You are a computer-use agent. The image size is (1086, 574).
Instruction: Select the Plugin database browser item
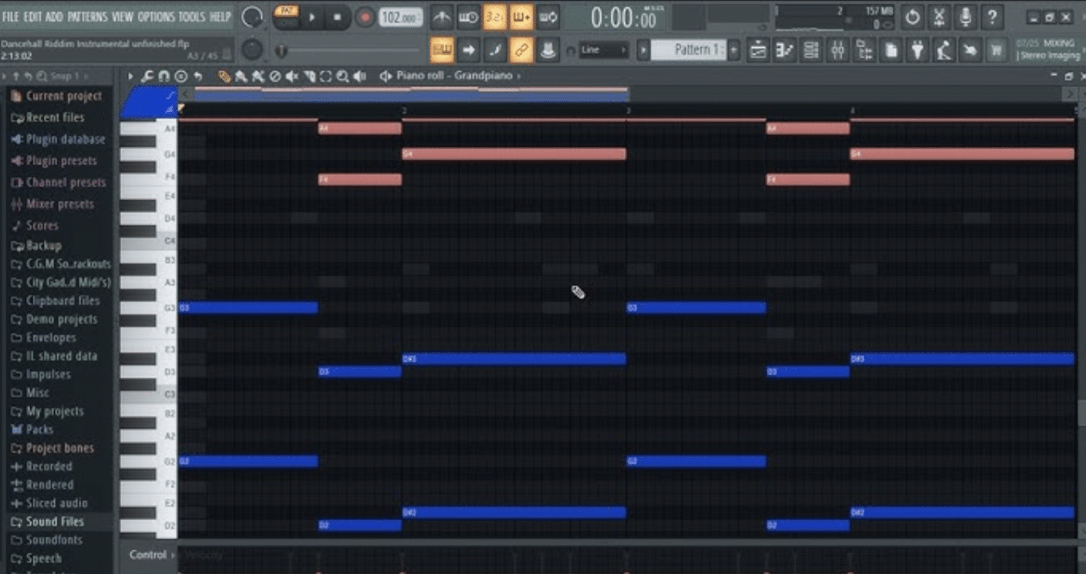64,139
